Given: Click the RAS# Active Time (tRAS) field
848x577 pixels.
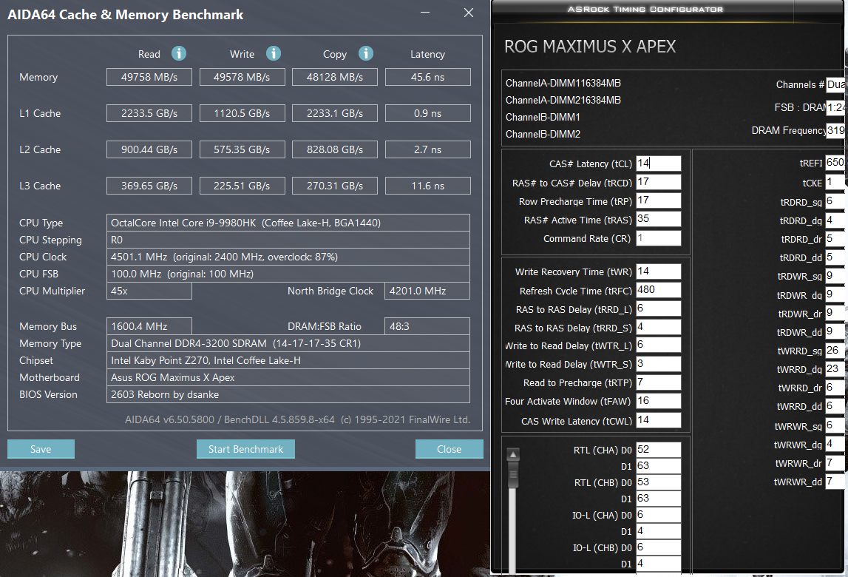Looking at the screenshot, I should 658,219.
